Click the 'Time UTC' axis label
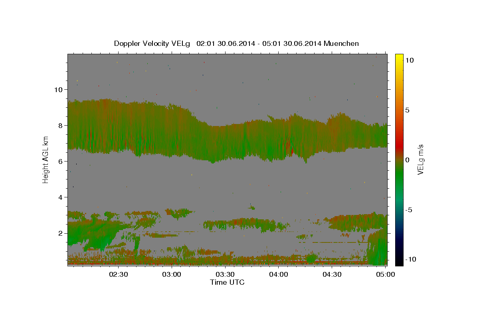Image resolution: width=479 pixels, height=319 pixels. [227, 282]
